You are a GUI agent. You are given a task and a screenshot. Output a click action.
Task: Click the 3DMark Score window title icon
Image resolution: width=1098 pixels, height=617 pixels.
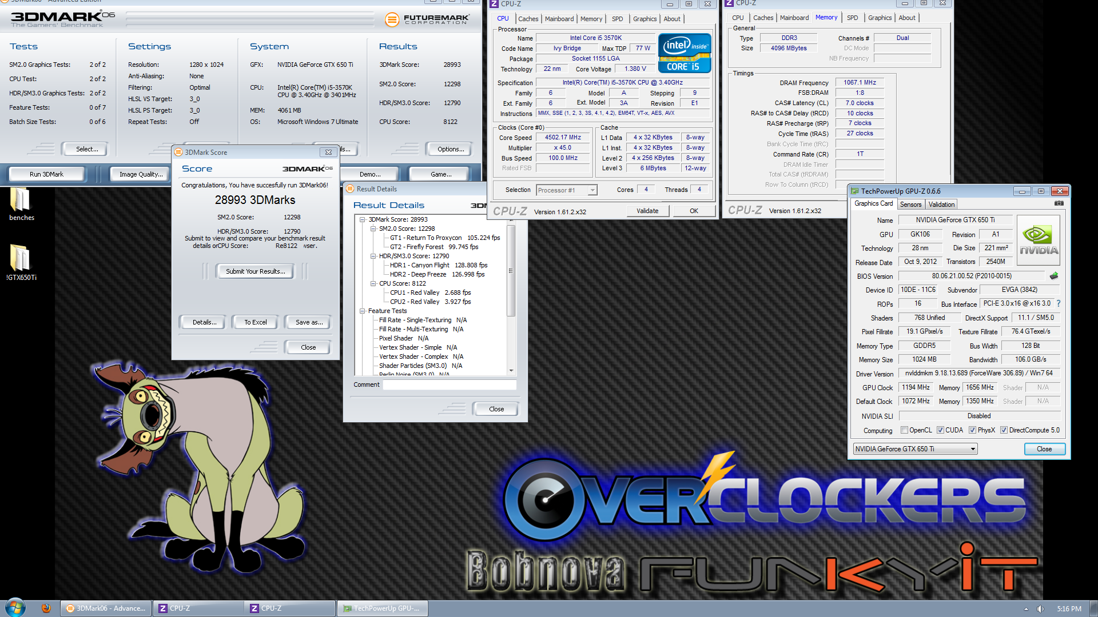pos(178,152)
